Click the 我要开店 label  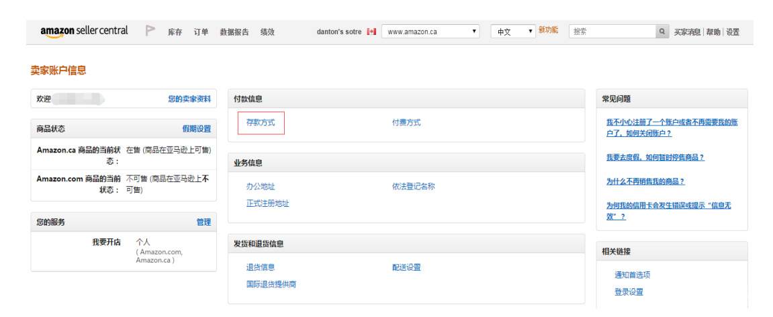click(106, 242)
